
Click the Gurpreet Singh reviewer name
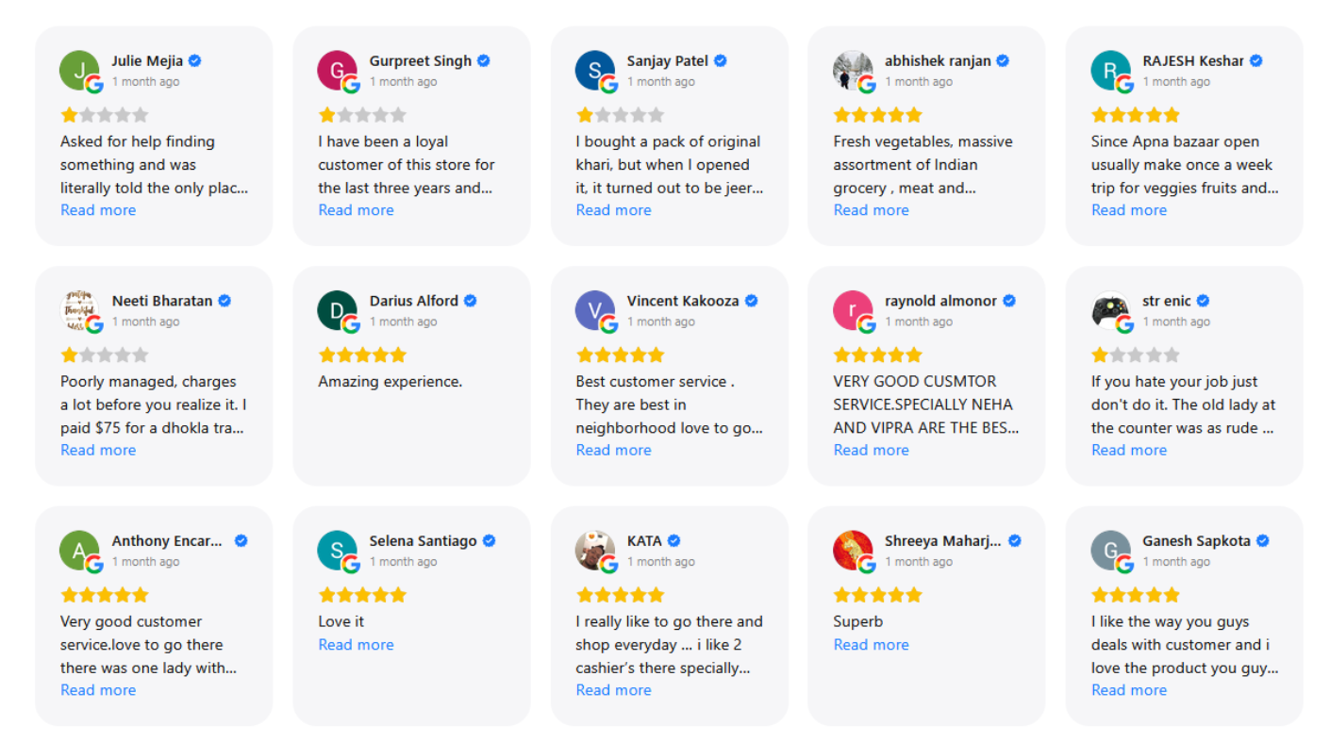click(x=420, y=61)
